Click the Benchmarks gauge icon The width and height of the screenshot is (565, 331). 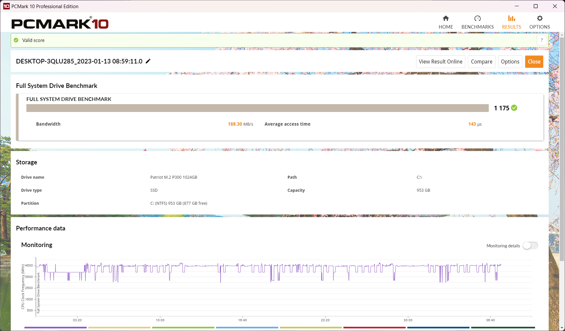coord(478,18)
